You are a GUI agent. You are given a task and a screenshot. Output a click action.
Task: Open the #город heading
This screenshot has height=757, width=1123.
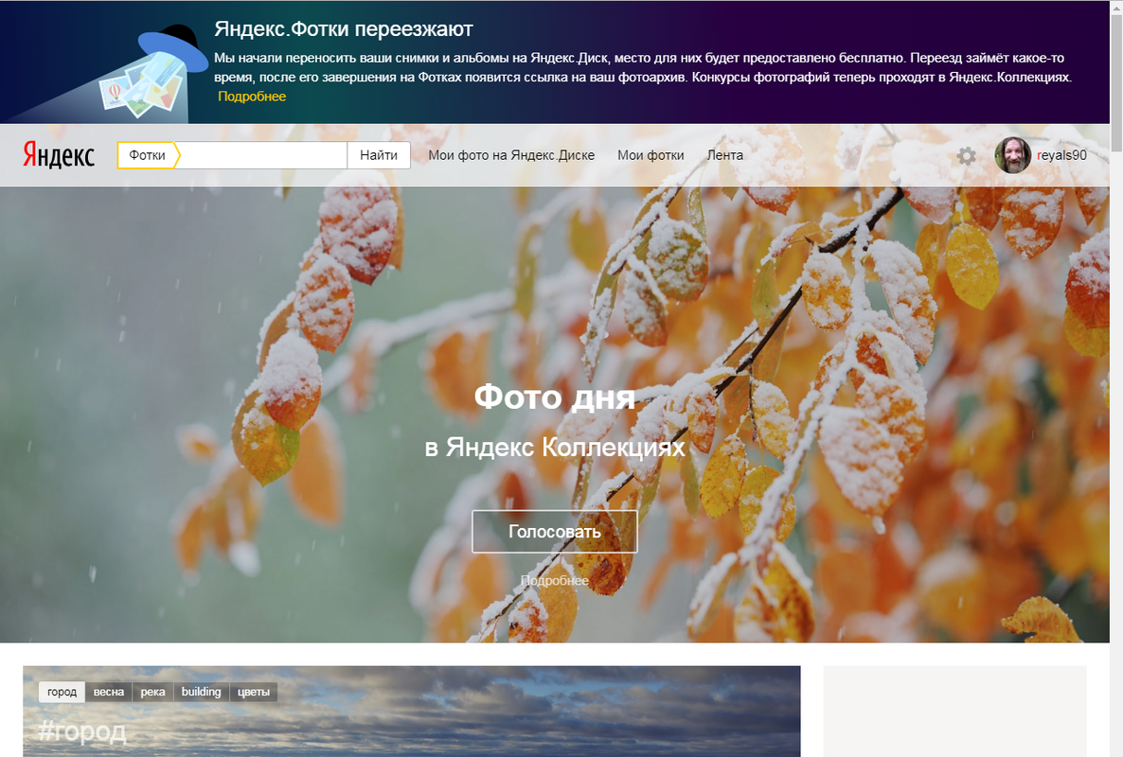coord(81,731)
